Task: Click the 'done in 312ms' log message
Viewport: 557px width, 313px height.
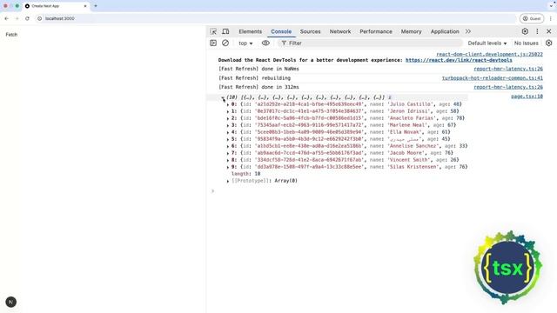Action: tap(258, 87)
